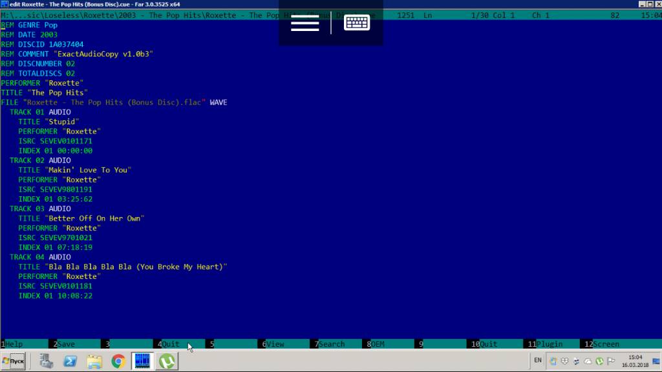Click the "INDEX 01 10:08:22" line

(x=56, y=297)
